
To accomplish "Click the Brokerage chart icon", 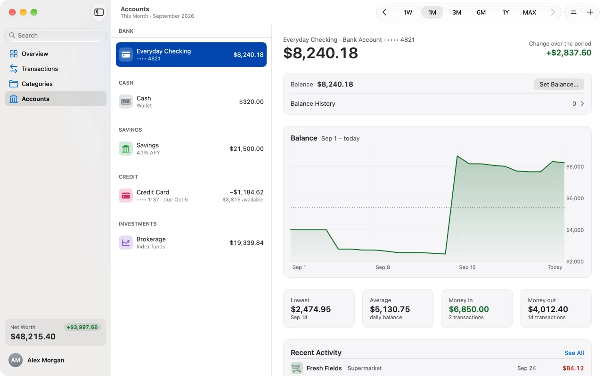I will click(126, 243).
